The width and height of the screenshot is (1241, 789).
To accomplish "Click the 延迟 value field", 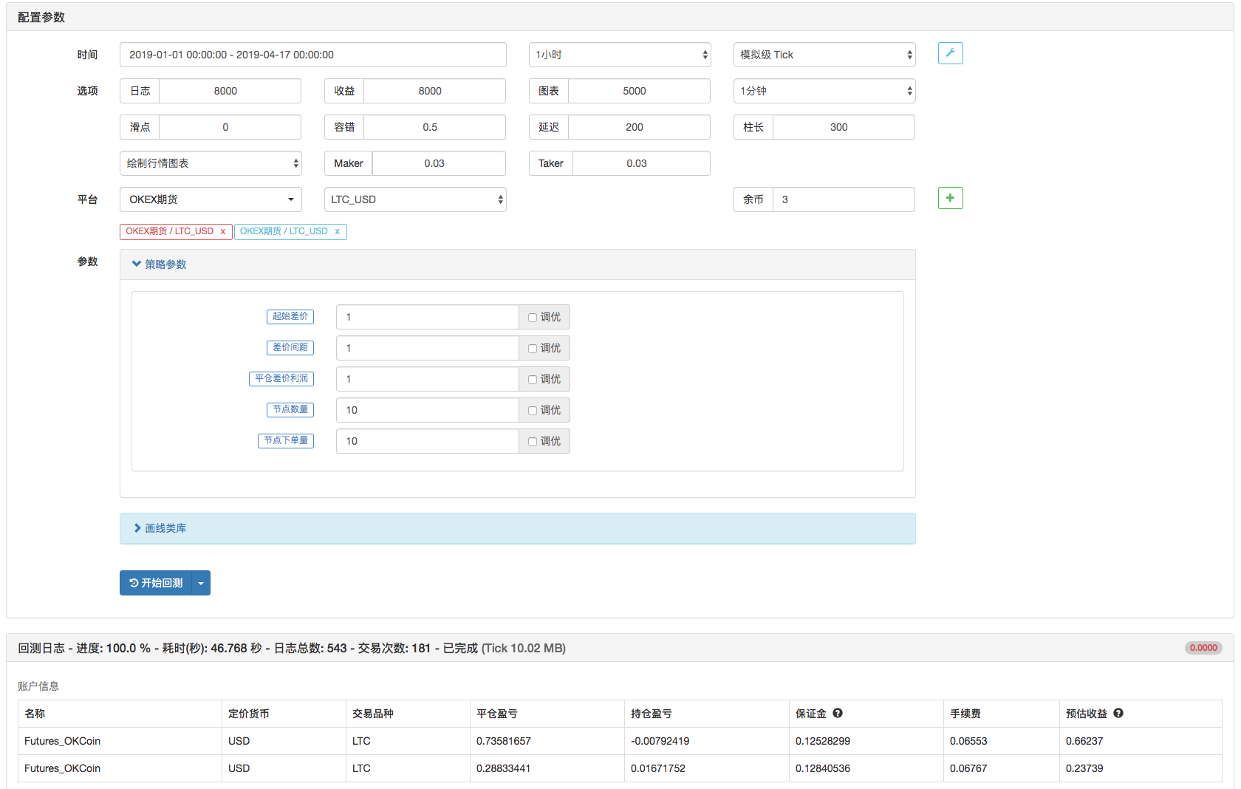I will point(639,127).
